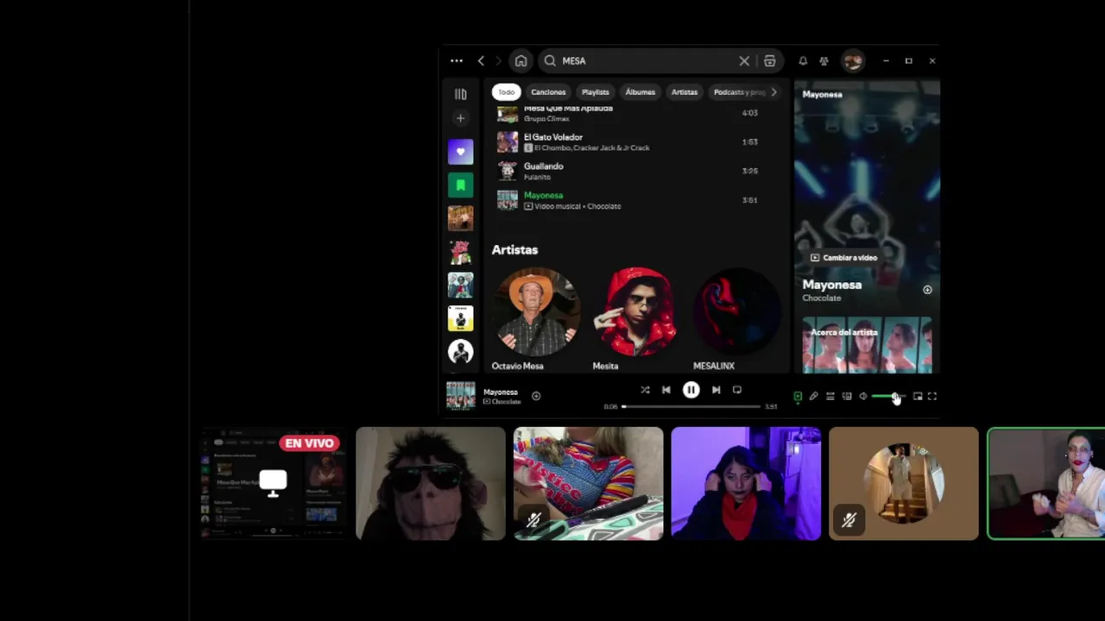Image resolution: width=1105 pixels, height=621 pixels.
Task: Mute the Spotify volume speaker icon
Action: pyautogui.click(x=863, y=397)
